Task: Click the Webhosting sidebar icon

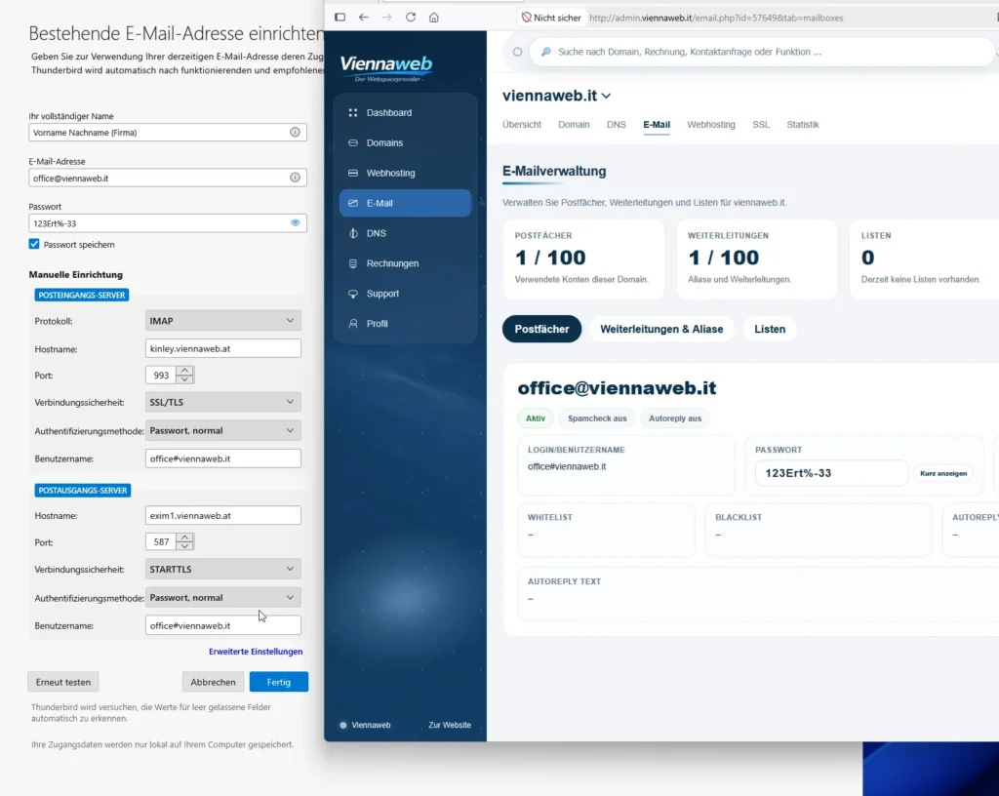Action: click(x=353, y=173)
